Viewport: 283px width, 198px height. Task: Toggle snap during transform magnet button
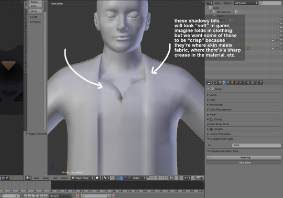(181, 178)
